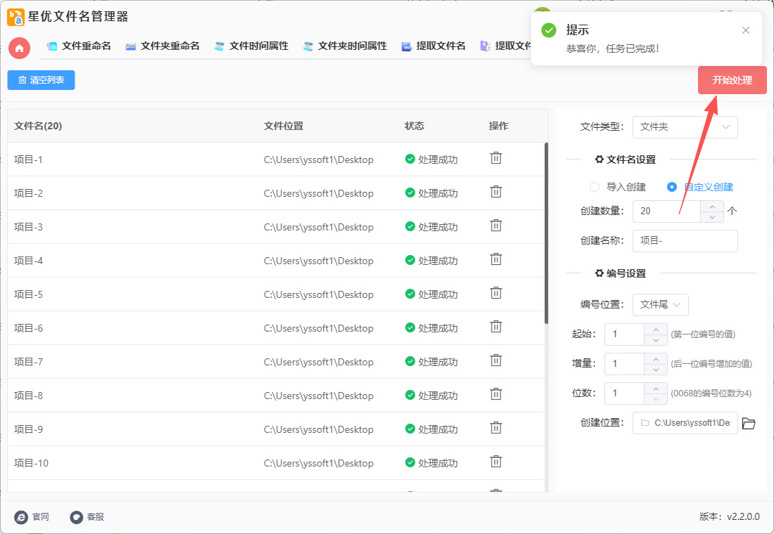Open the 文件类型 dropdown
Screen dimensions: 774x534
pyautogui.click(x=685, y=127)
